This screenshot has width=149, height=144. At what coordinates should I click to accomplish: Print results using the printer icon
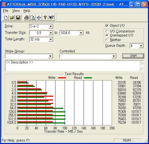pyautogui.click(x=27, y=18)
